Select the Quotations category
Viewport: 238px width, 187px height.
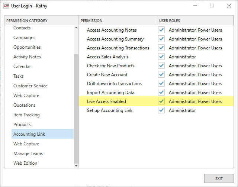[x=24, y=105]
